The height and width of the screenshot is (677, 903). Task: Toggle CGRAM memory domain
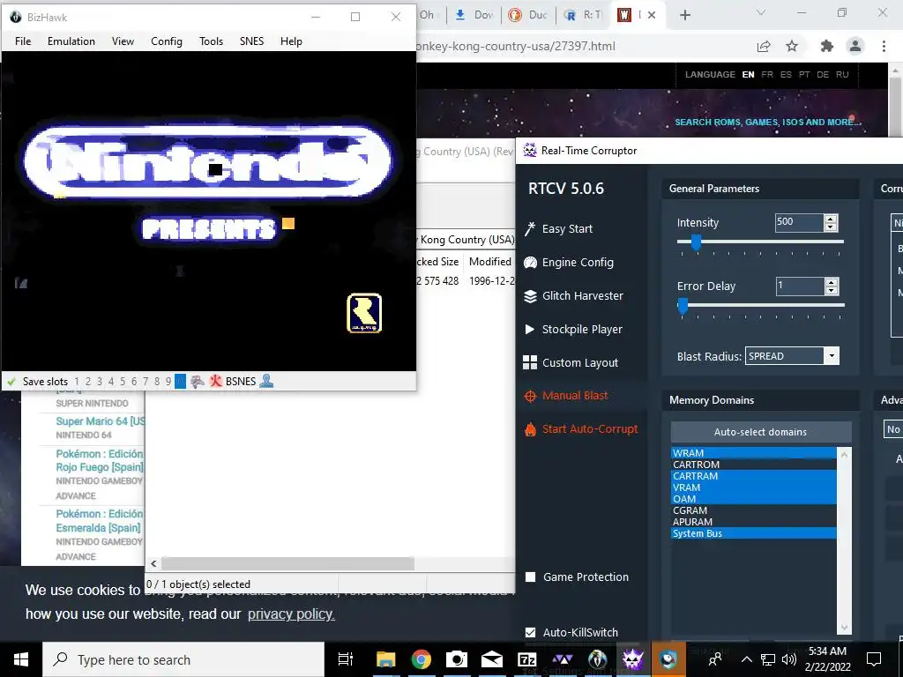click(x=754, y=510)
